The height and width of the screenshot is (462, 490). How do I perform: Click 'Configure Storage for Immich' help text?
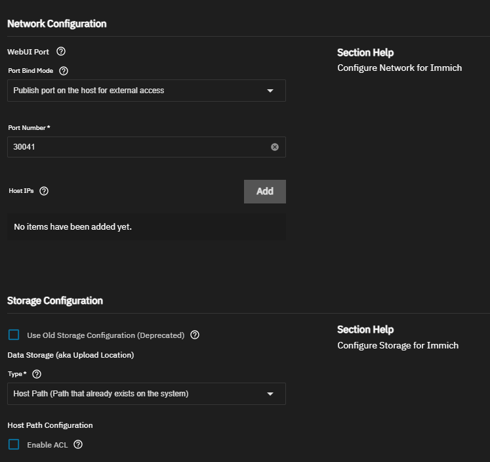398,345
